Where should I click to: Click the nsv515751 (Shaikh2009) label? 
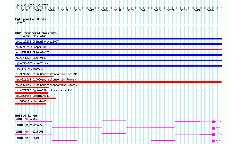point(32,101)
